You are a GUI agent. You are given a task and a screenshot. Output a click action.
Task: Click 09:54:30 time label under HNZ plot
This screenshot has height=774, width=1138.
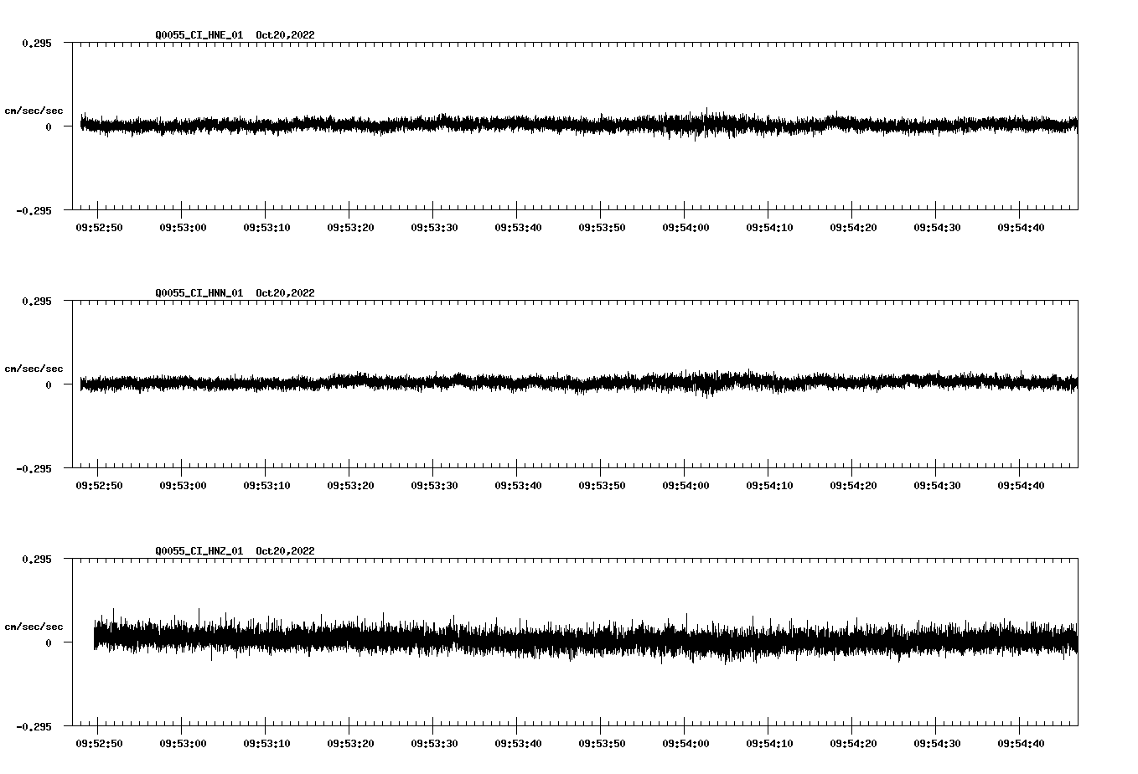(x=937, y=744)
